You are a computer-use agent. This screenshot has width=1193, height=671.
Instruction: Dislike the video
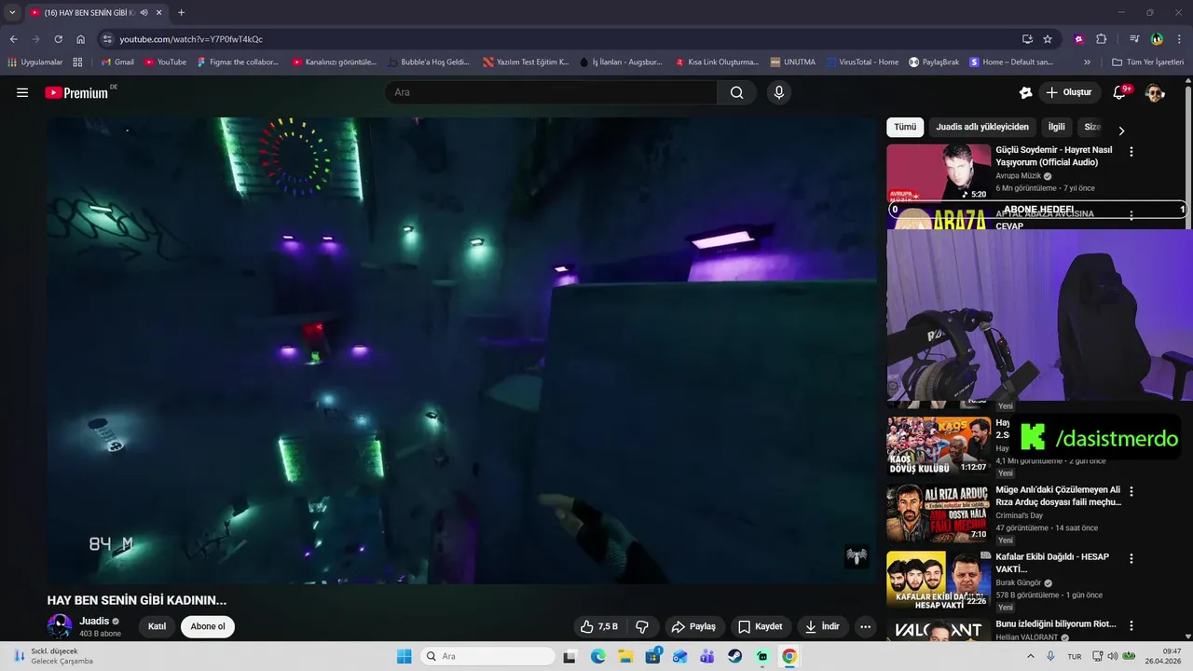[x=642, y=626]
